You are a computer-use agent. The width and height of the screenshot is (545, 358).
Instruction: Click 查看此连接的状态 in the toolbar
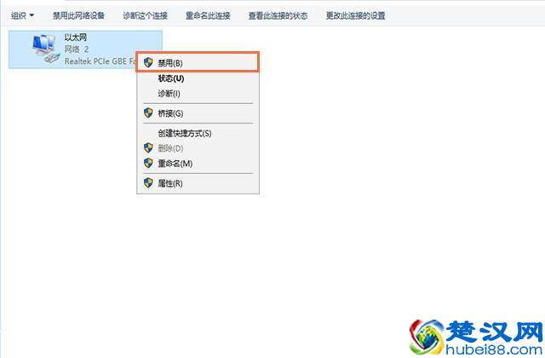pyautogui.click(x=278, y=15)
